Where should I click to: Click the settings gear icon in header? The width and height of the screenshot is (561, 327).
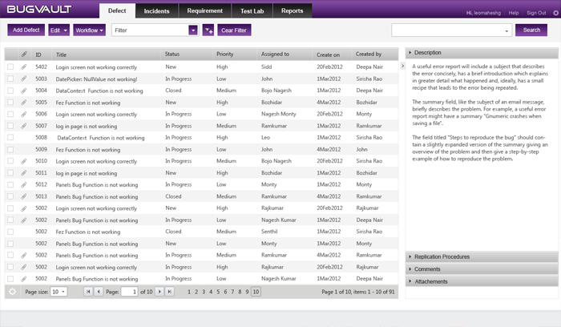click(555, 13)
